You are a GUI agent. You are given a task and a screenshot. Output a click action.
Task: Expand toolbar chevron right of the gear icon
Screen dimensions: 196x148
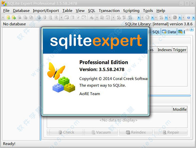coord(180,18)
